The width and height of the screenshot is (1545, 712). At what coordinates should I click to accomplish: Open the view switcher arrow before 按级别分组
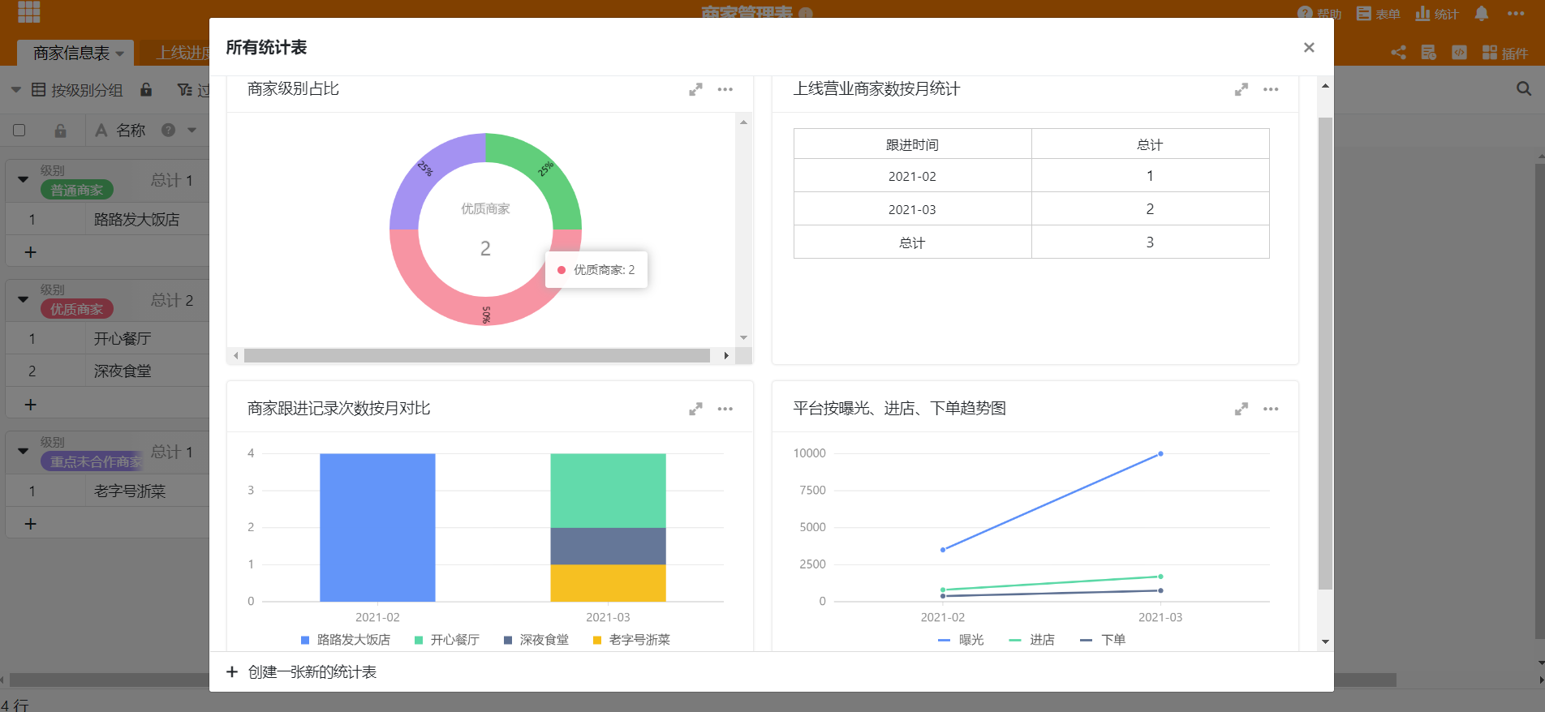[x=16, y=89]
